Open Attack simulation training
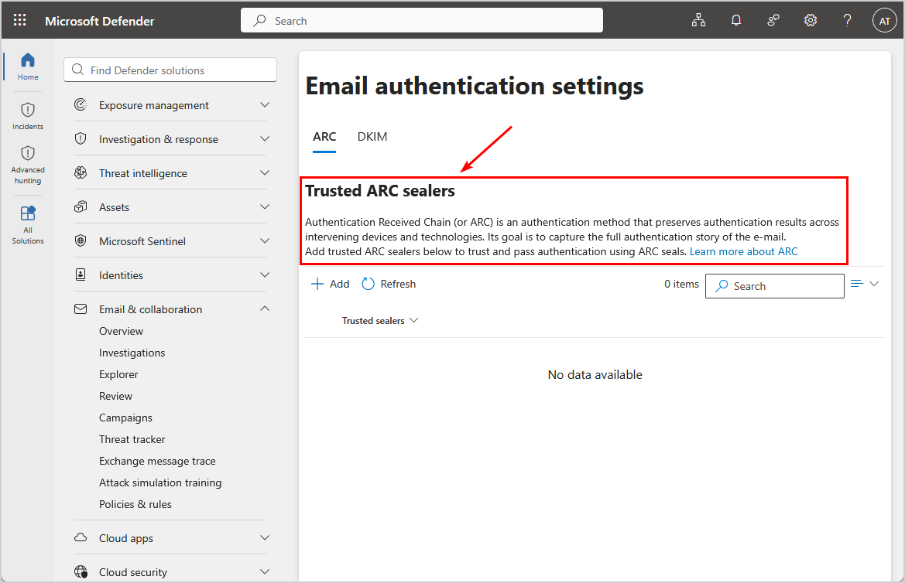 coord(160,482)
